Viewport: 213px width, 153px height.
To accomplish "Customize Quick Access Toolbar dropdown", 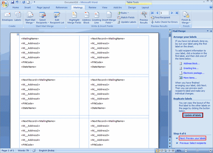I will point(34,2).
